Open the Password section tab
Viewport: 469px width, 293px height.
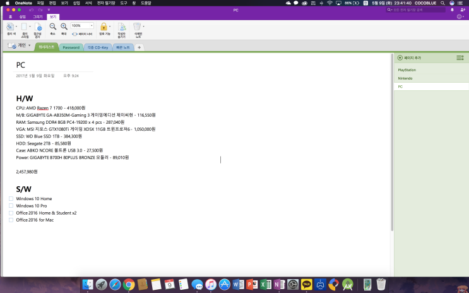point(71,47)
